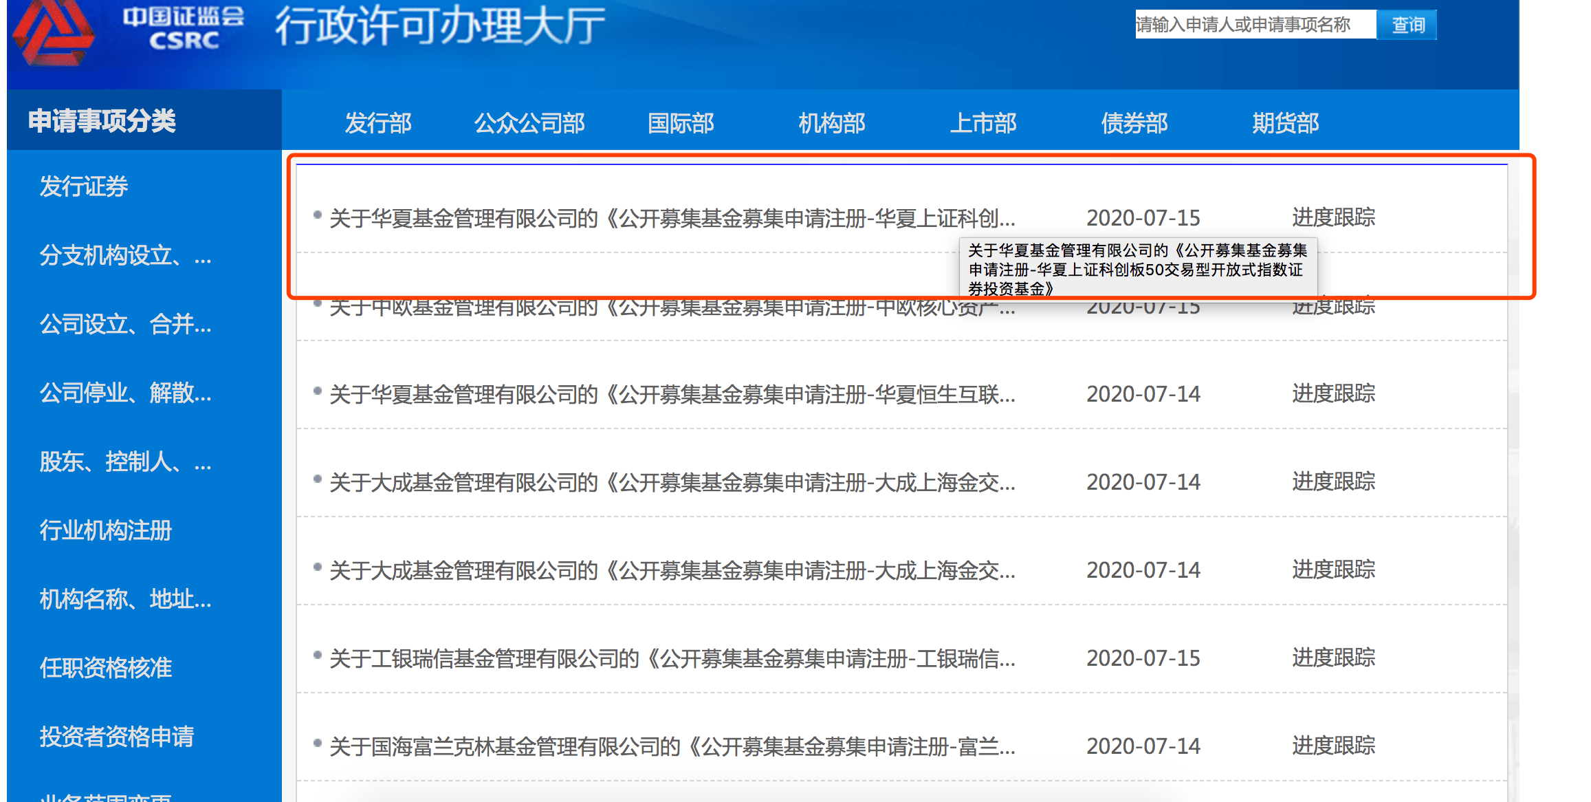This screenshot has height=802, width=1591.
Task: Click the 2020-07-14 date in 华夏恒生互联 row
Action: coord(1143,394)
